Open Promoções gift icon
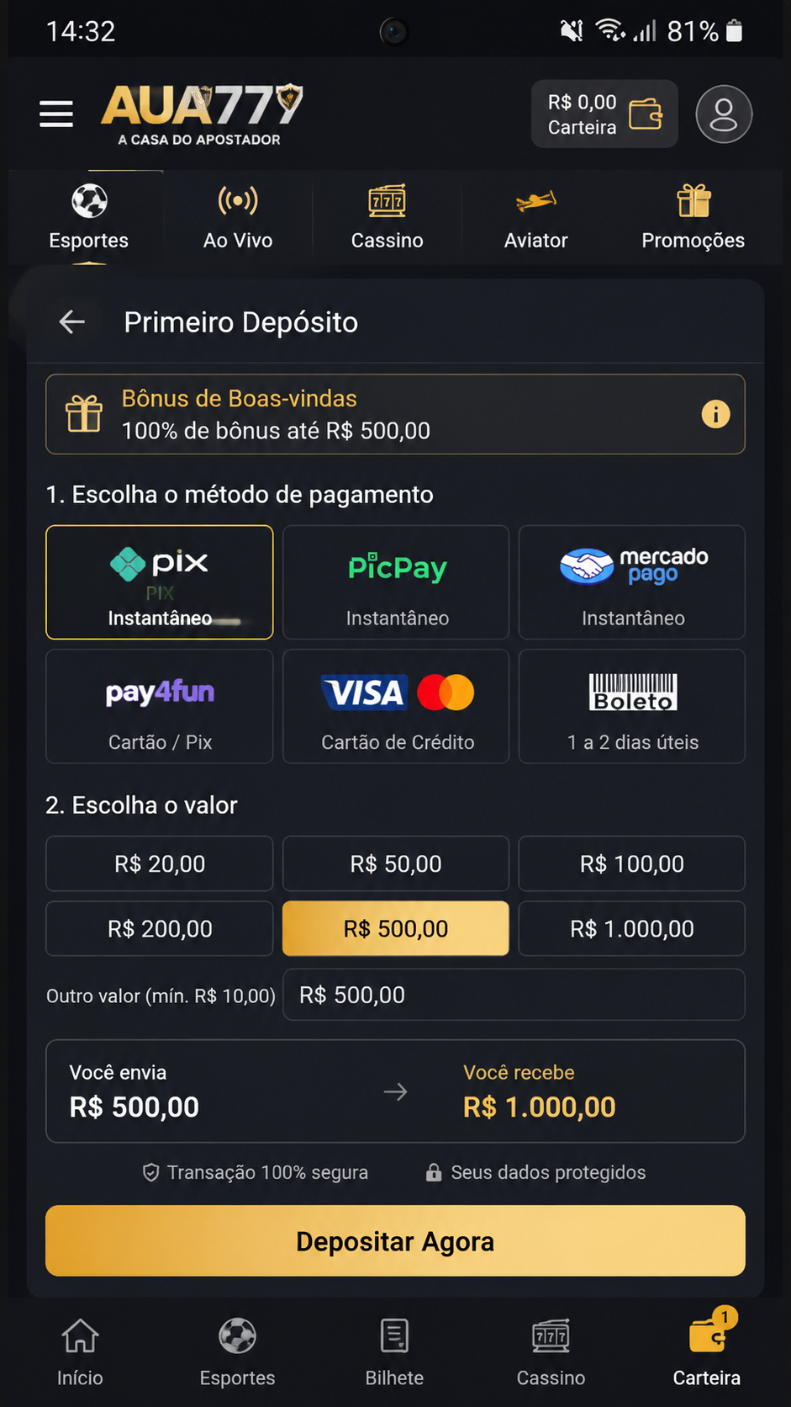 (693, 201)
